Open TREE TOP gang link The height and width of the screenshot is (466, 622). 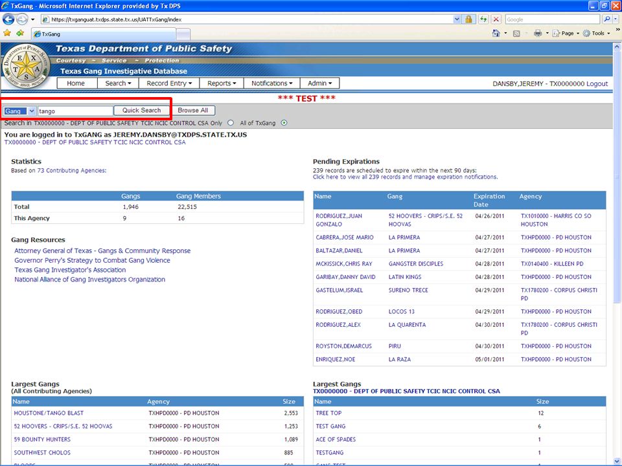[328, 413]
